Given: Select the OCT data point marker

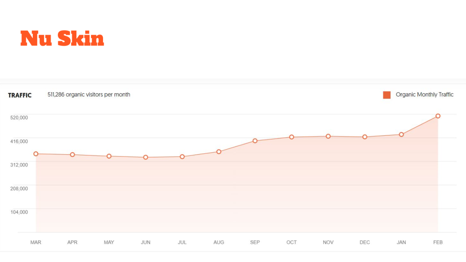Looking at the screenshot, I should coord(292,137).
